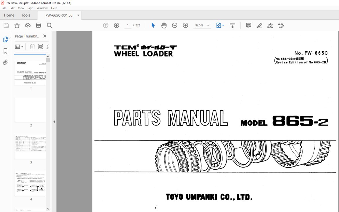The width and height of the screenshot is (339, 212).
Task: Activate the Hand pan tool
Action: tap(164, 26)
